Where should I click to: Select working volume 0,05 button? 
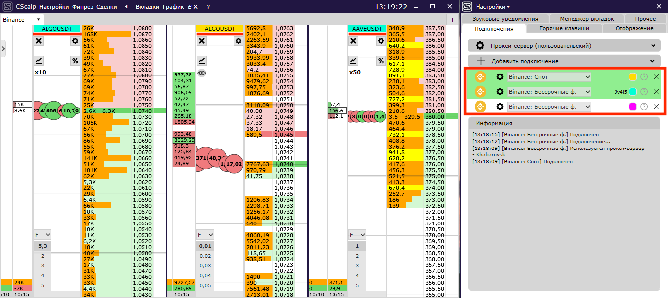pos(205,285)
